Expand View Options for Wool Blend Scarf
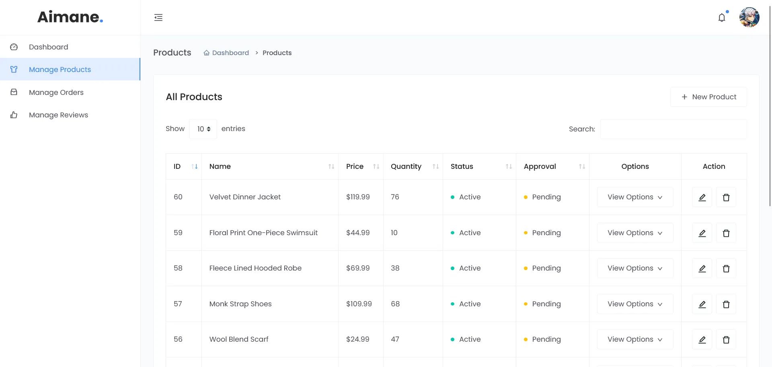This screenshot has width=772, height=367. coord(635,339)
